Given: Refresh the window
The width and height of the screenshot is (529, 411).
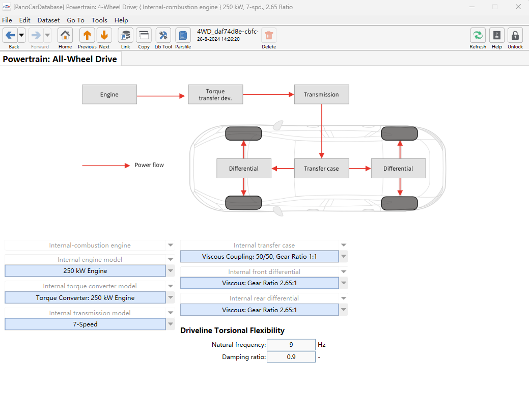Looking at the screenshot, I should click(478, 35).
